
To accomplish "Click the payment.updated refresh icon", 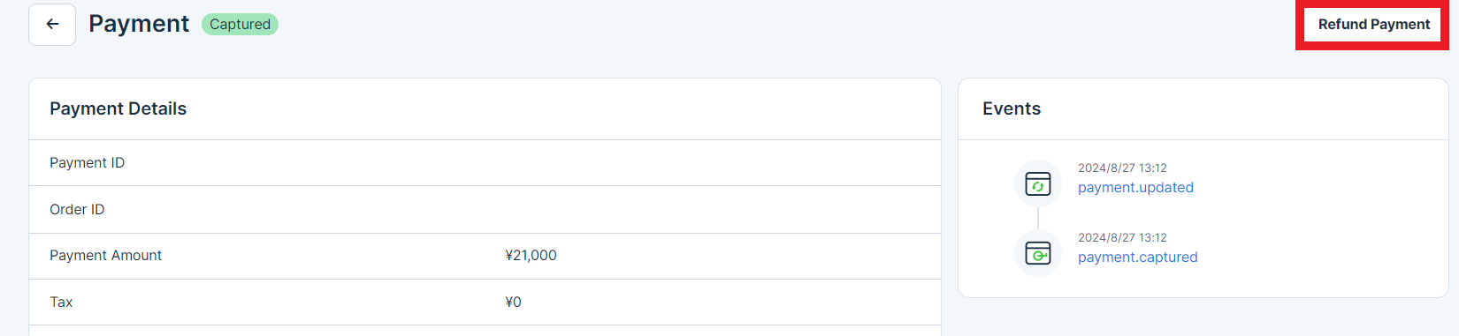I will [1038, 183].
